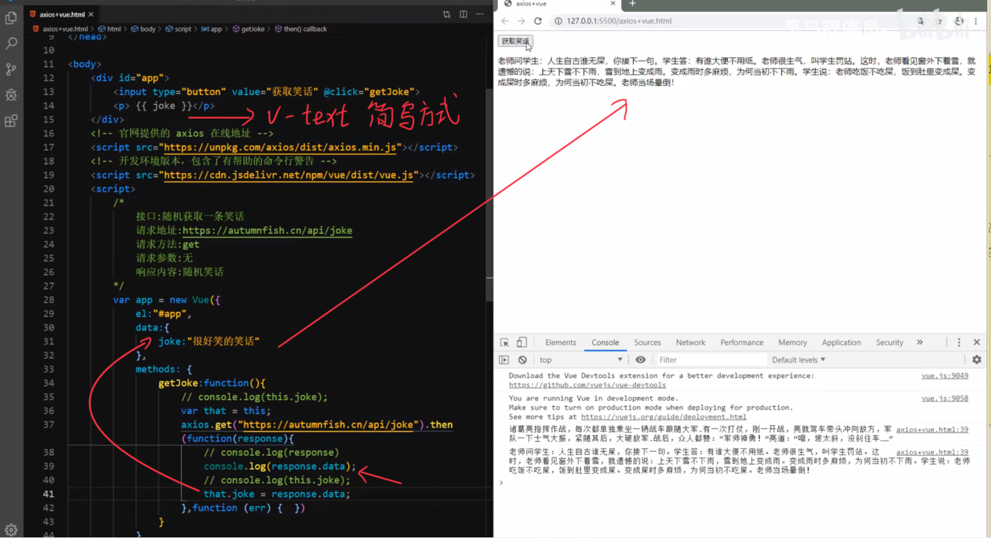Viewport: 991px width, 538px height.
Task: Switch to the Application tab in DevTools
Action: coord(841,343)
